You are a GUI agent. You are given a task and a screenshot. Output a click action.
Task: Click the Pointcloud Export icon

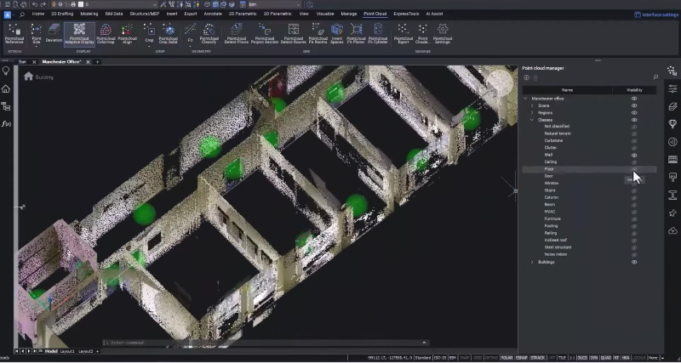click(x=403, y=34)
